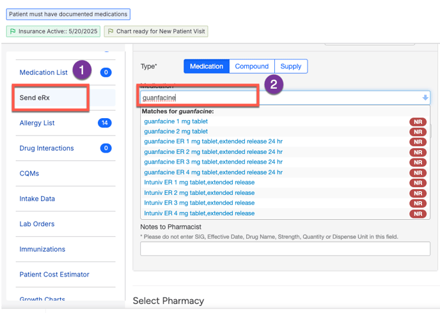Open the medication dropdown arrow
440x313 pixels.
pos(425,98)
